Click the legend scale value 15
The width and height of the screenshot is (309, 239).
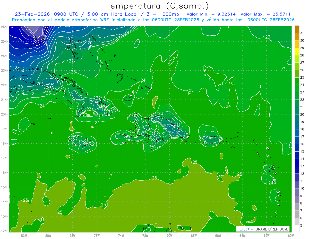pos(302,151)
